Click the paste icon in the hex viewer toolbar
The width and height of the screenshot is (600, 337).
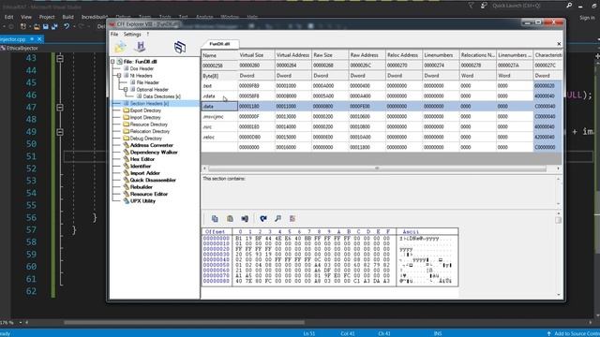click(230, 218)
